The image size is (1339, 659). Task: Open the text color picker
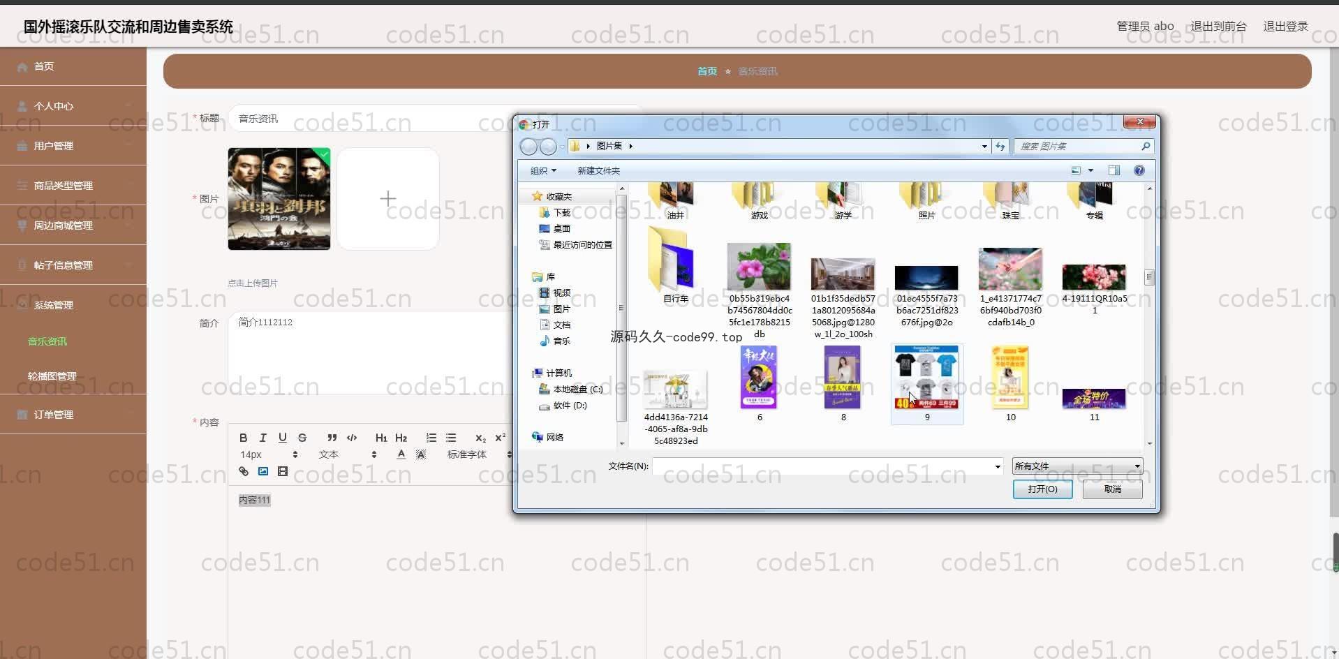coord(401,454)
